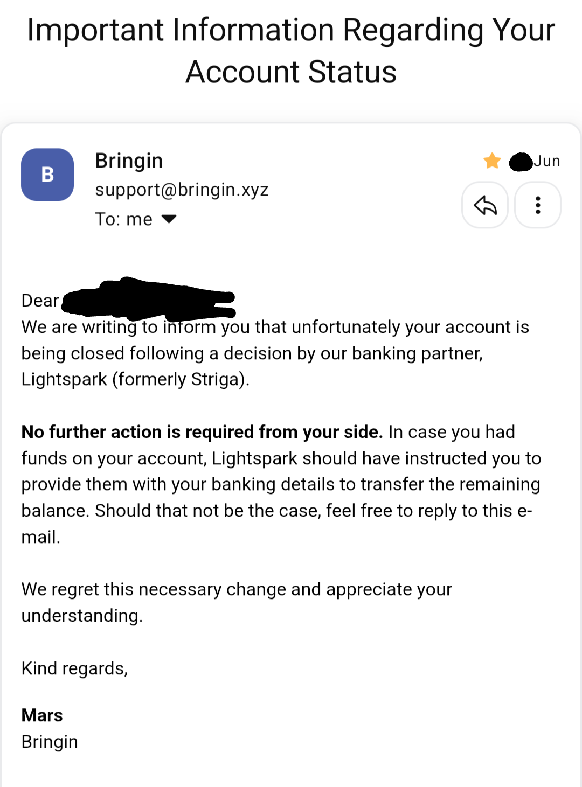Image resolution: width=582 pixels, height=787 pixels.
Task: Tap the 'Kind regards,' closing line
Action: 74,668
